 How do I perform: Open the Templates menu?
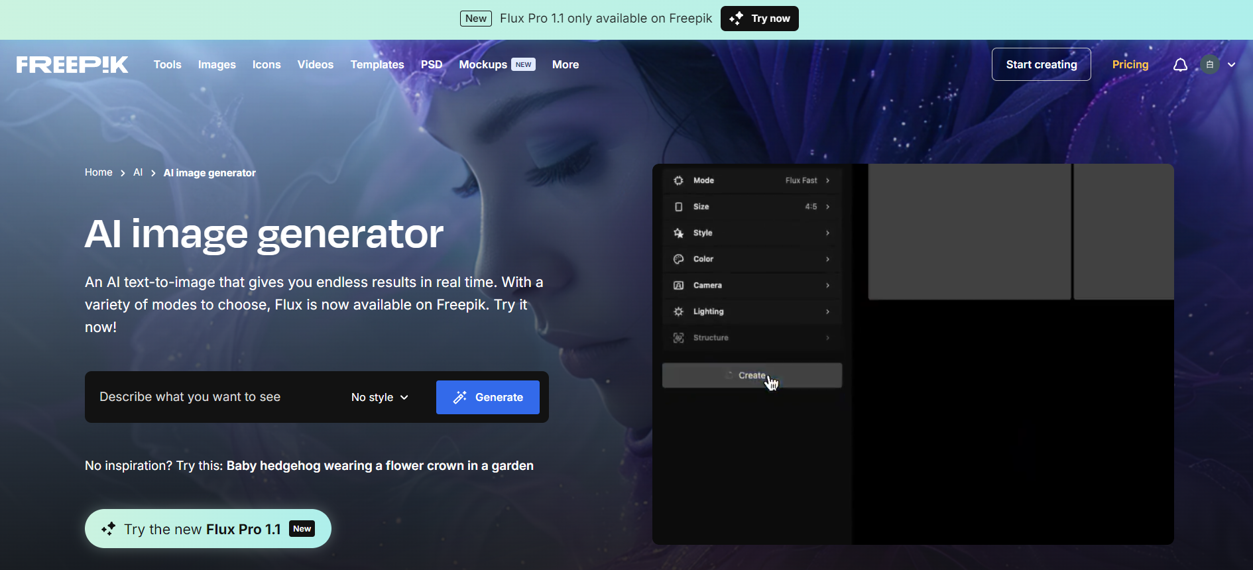click(x=377, y=64)
